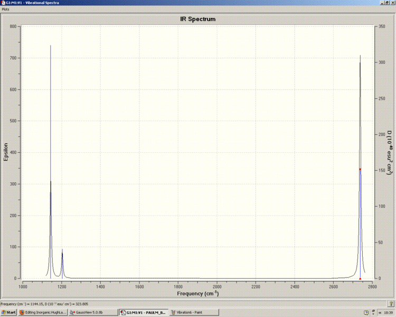Switch to G1:M1:V1 PAULM taskbar window

[144, 312]
